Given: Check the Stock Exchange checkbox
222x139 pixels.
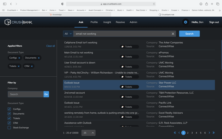Looking at the screenshot, I should (x=9, y=128).
